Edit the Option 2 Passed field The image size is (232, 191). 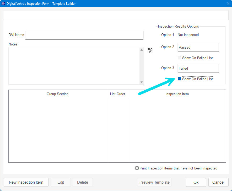click(198, 47)
